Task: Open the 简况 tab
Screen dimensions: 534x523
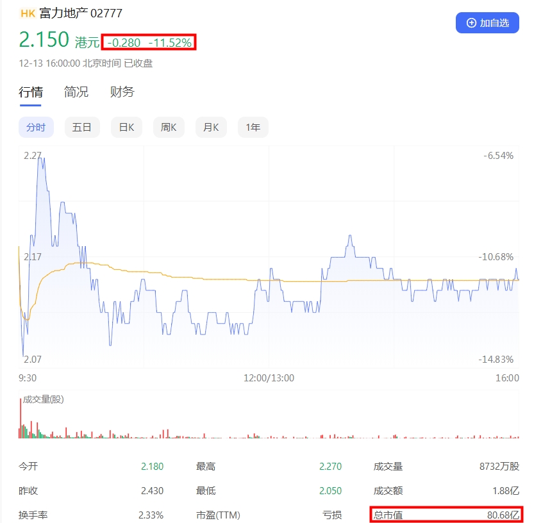Action: (x=76, y=92)
